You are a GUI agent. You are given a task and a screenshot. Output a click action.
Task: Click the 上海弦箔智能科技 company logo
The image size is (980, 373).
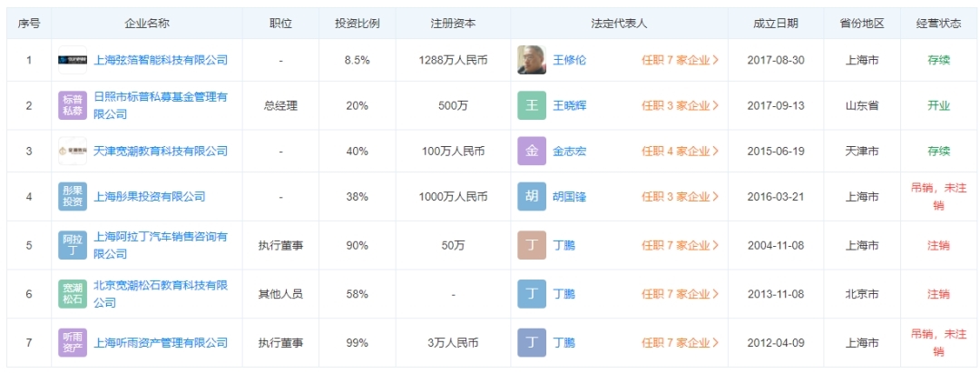pos(73,60)
